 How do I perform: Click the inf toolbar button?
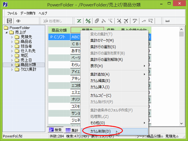click(167, 21)
